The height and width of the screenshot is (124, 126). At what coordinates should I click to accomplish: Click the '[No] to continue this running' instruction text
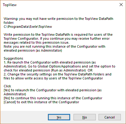[x=53, y=98]
